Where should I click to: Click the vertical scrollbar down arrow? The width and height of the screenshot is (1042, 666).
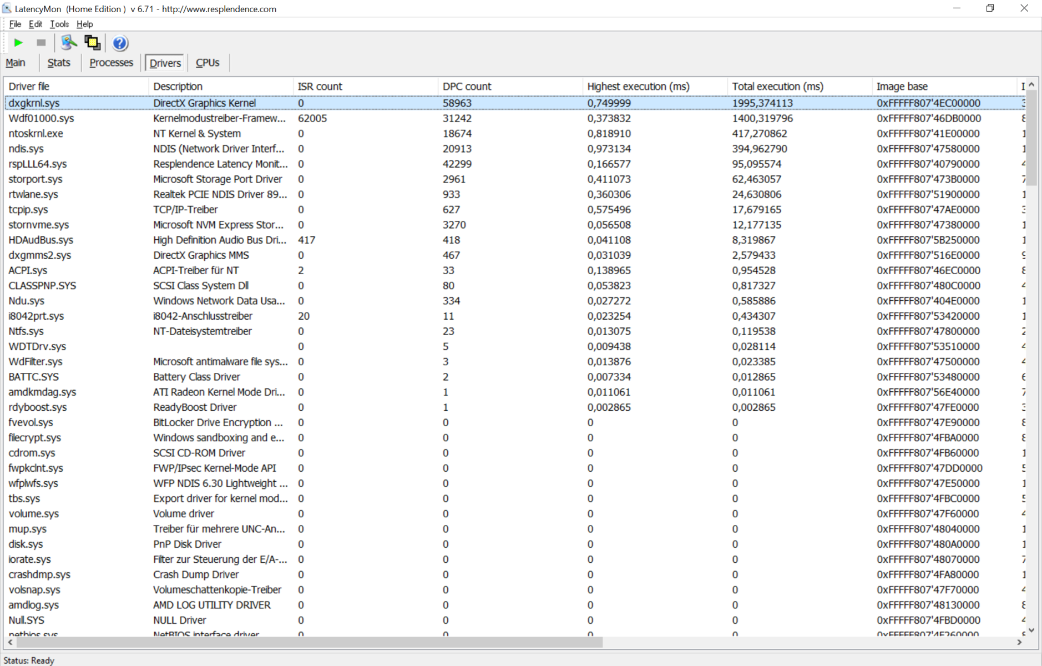point(1031,630)
